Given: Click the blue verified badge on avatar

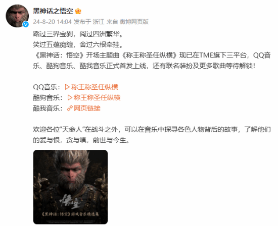Looking at the screenshot, I should [26, 24].
